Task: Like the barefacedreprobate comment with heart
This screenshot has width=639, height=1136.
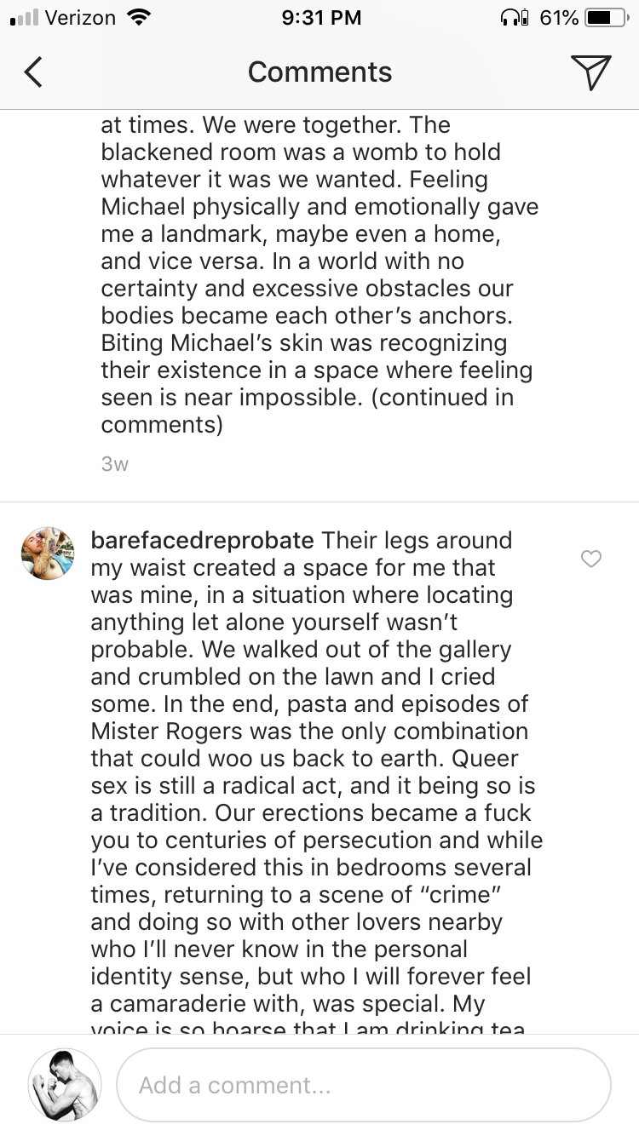Action: pos(590,559)
